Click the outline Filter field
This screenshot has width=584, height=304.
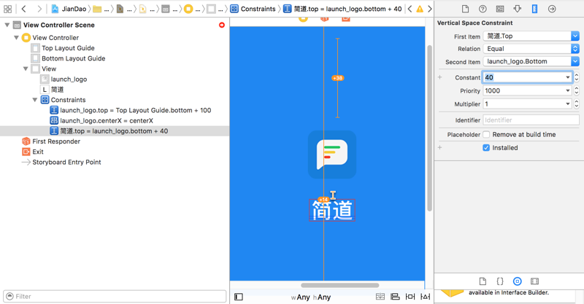tap(115, 296)
